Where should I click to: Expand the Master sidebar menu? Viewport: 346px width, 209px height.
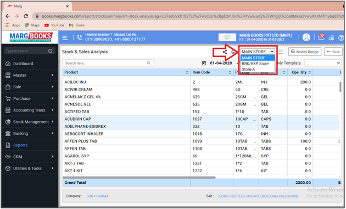pyautogui.click(x=30, y=75)
